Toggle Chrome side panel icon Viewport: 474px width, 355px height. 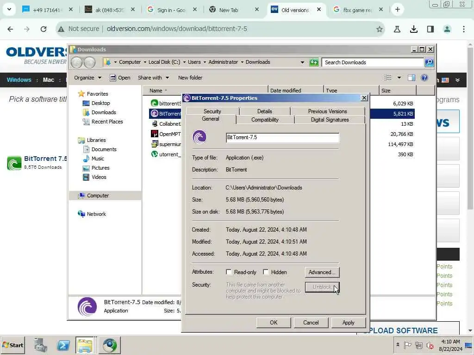430,29
